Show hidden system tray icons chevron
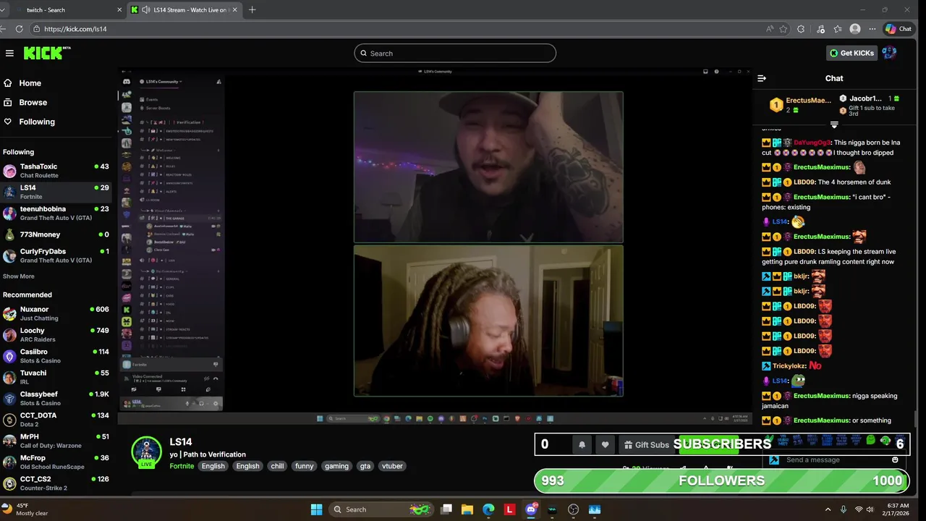926x521 pixels. pyautogui.click(x=828, y=509)
